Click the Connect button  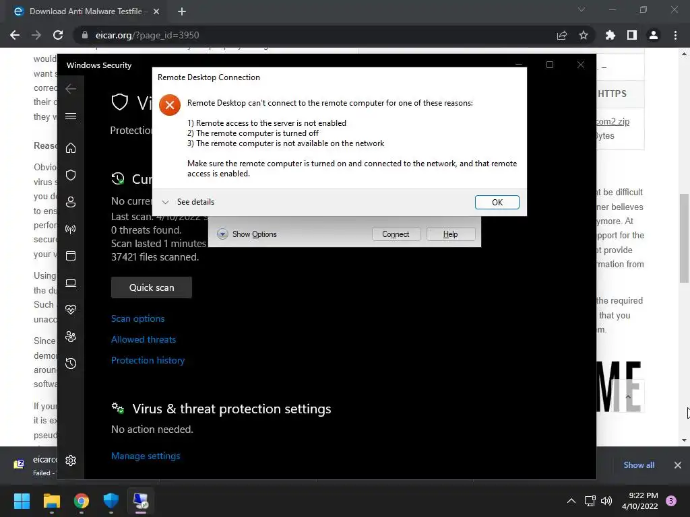click(x=396, y=234)
